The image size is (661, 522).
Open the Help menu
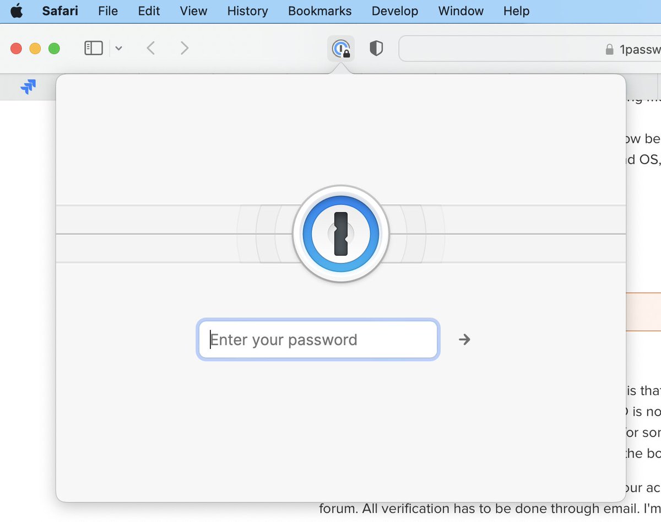click(516, 11)
